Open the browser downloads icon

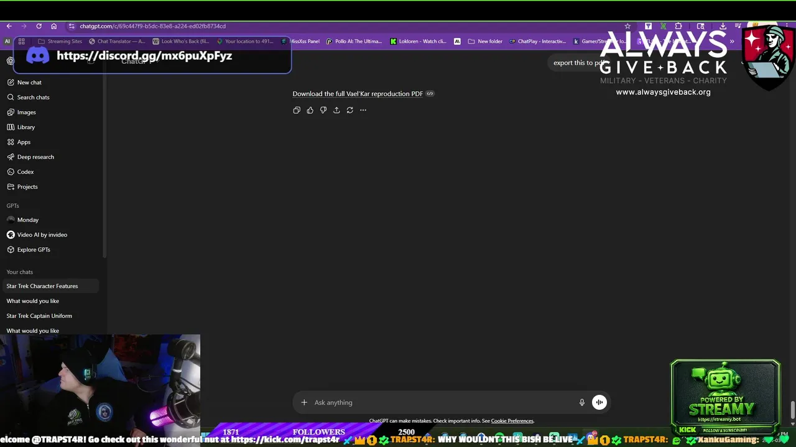coord(723,26)
